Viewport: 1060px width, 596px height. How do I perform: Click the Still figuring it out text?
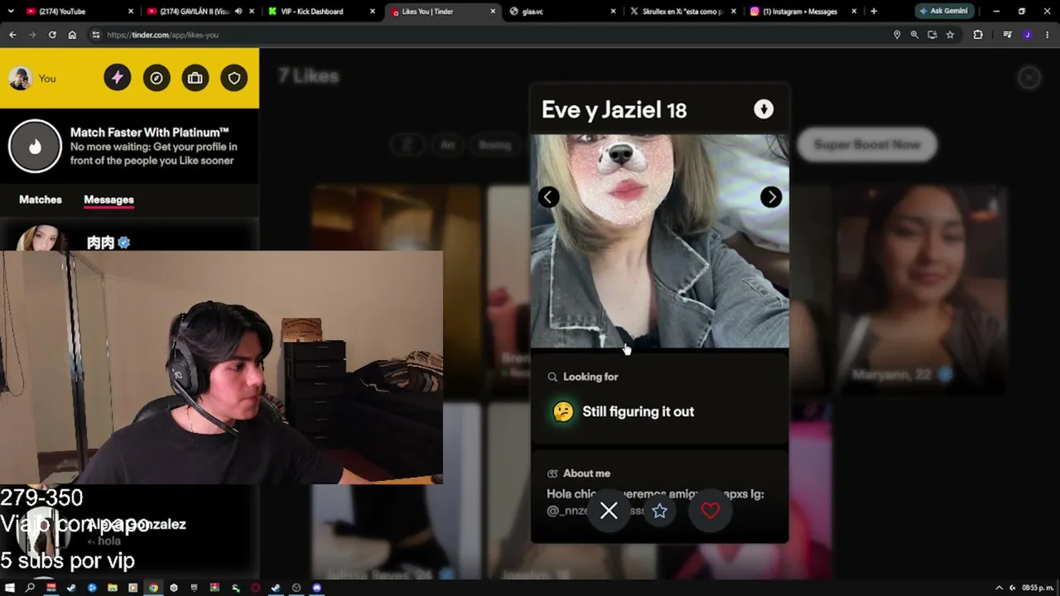point(638,411)
